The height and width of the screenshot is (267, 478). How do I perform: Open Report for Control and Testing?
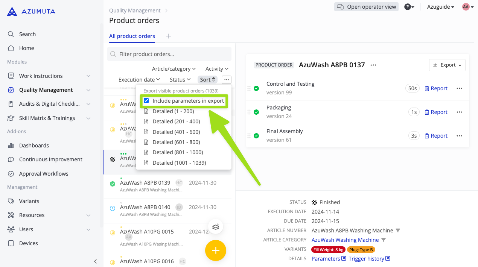436,88
